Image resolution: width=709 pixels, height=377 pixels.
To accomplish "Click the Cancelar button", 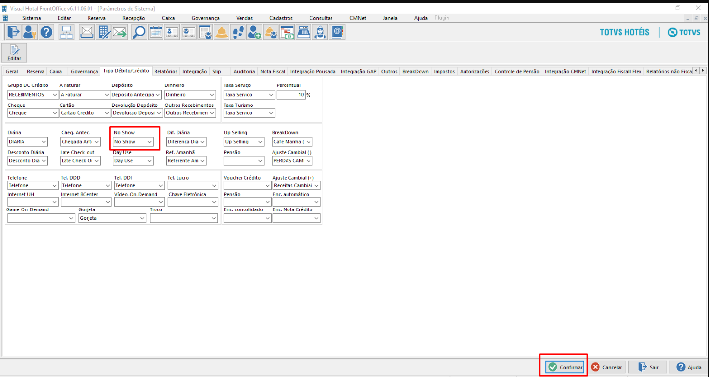I will 607,367.
